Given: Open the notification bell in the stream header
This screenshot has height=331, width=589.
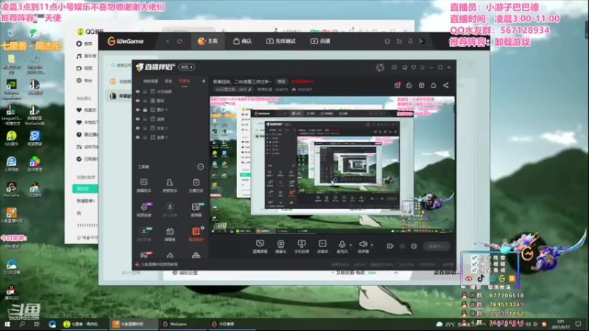Looking at the screenshot, I should (x=434, y=85).
